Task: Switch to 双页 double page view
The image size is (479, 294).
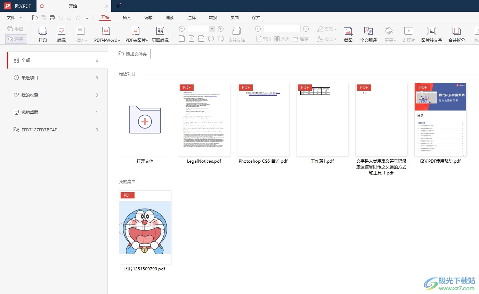Action: pyautogui.click(x=282, y=39)
